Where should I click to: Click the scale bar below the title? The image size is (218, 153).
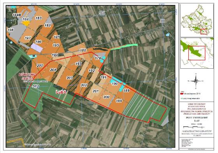click(x=194, y=127)
